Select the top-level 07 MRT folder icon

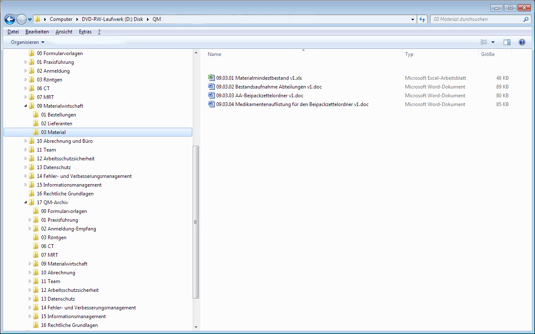pyautogui.click(x=32, y=97)
